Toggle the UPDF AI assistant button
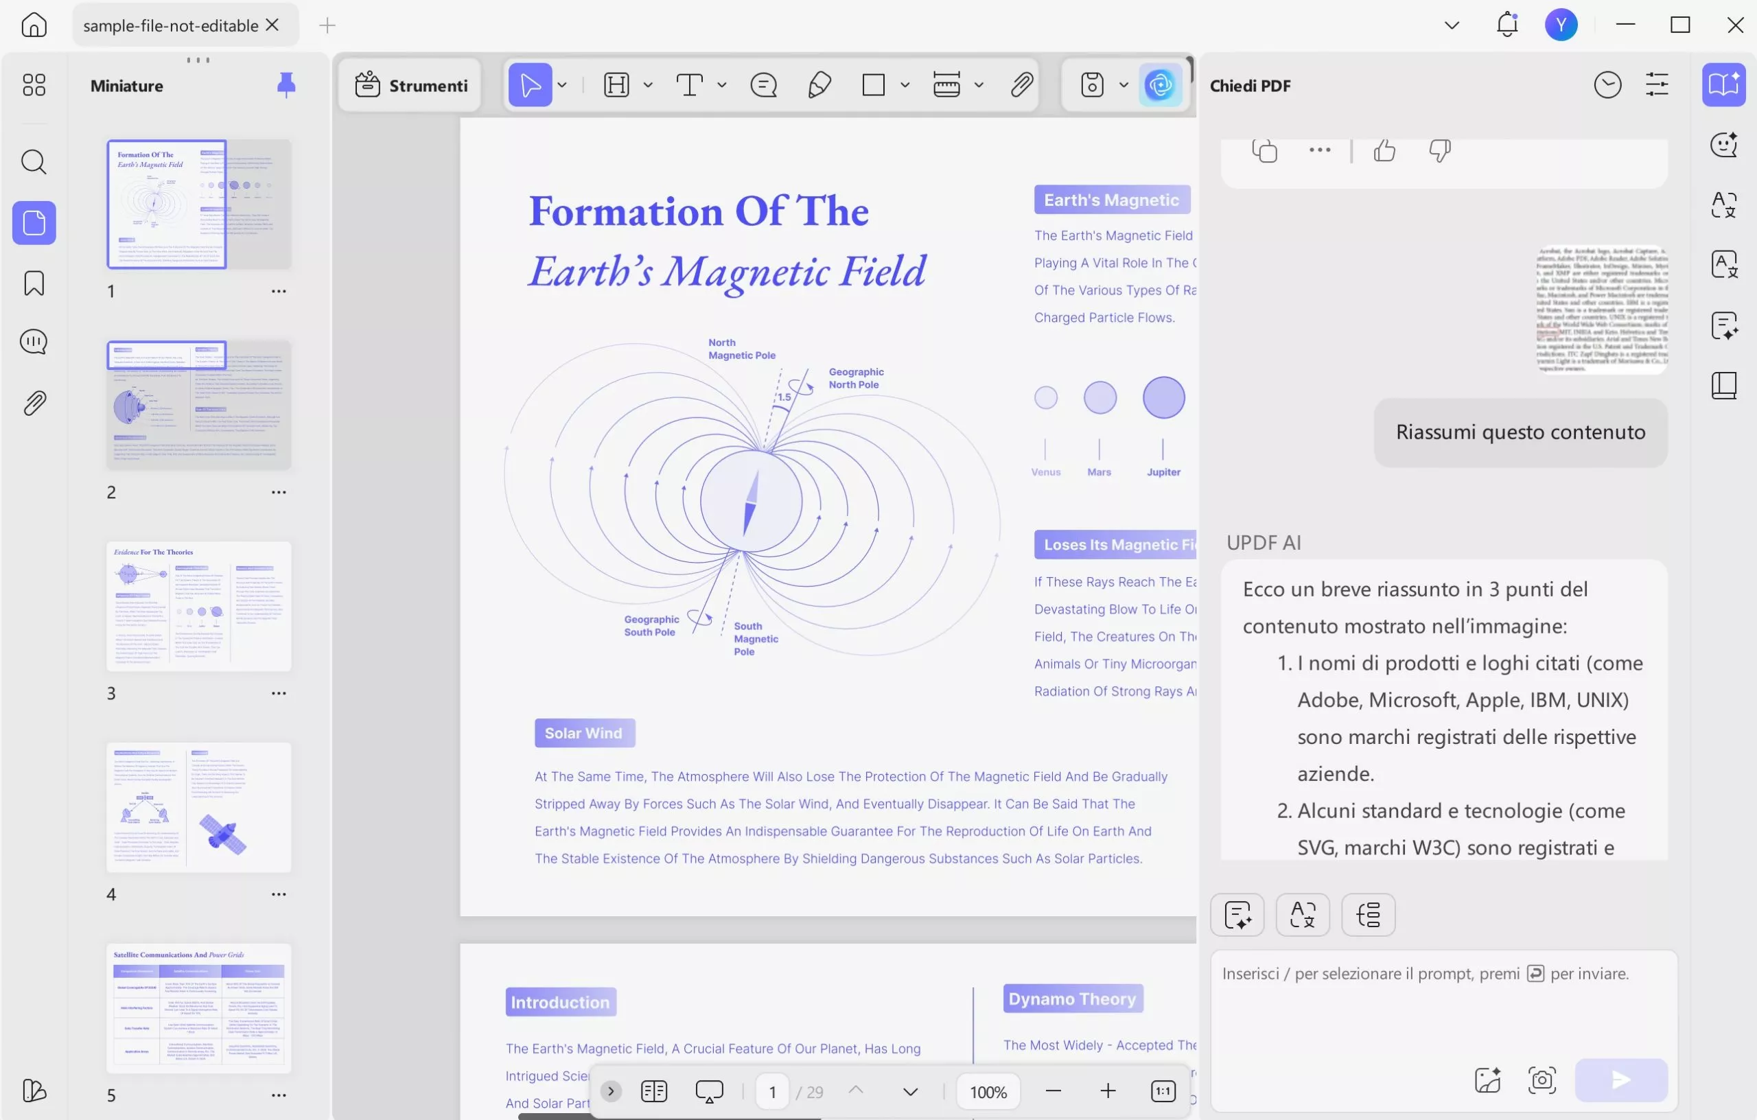1757x1120 pixels. coord(1160,85)
